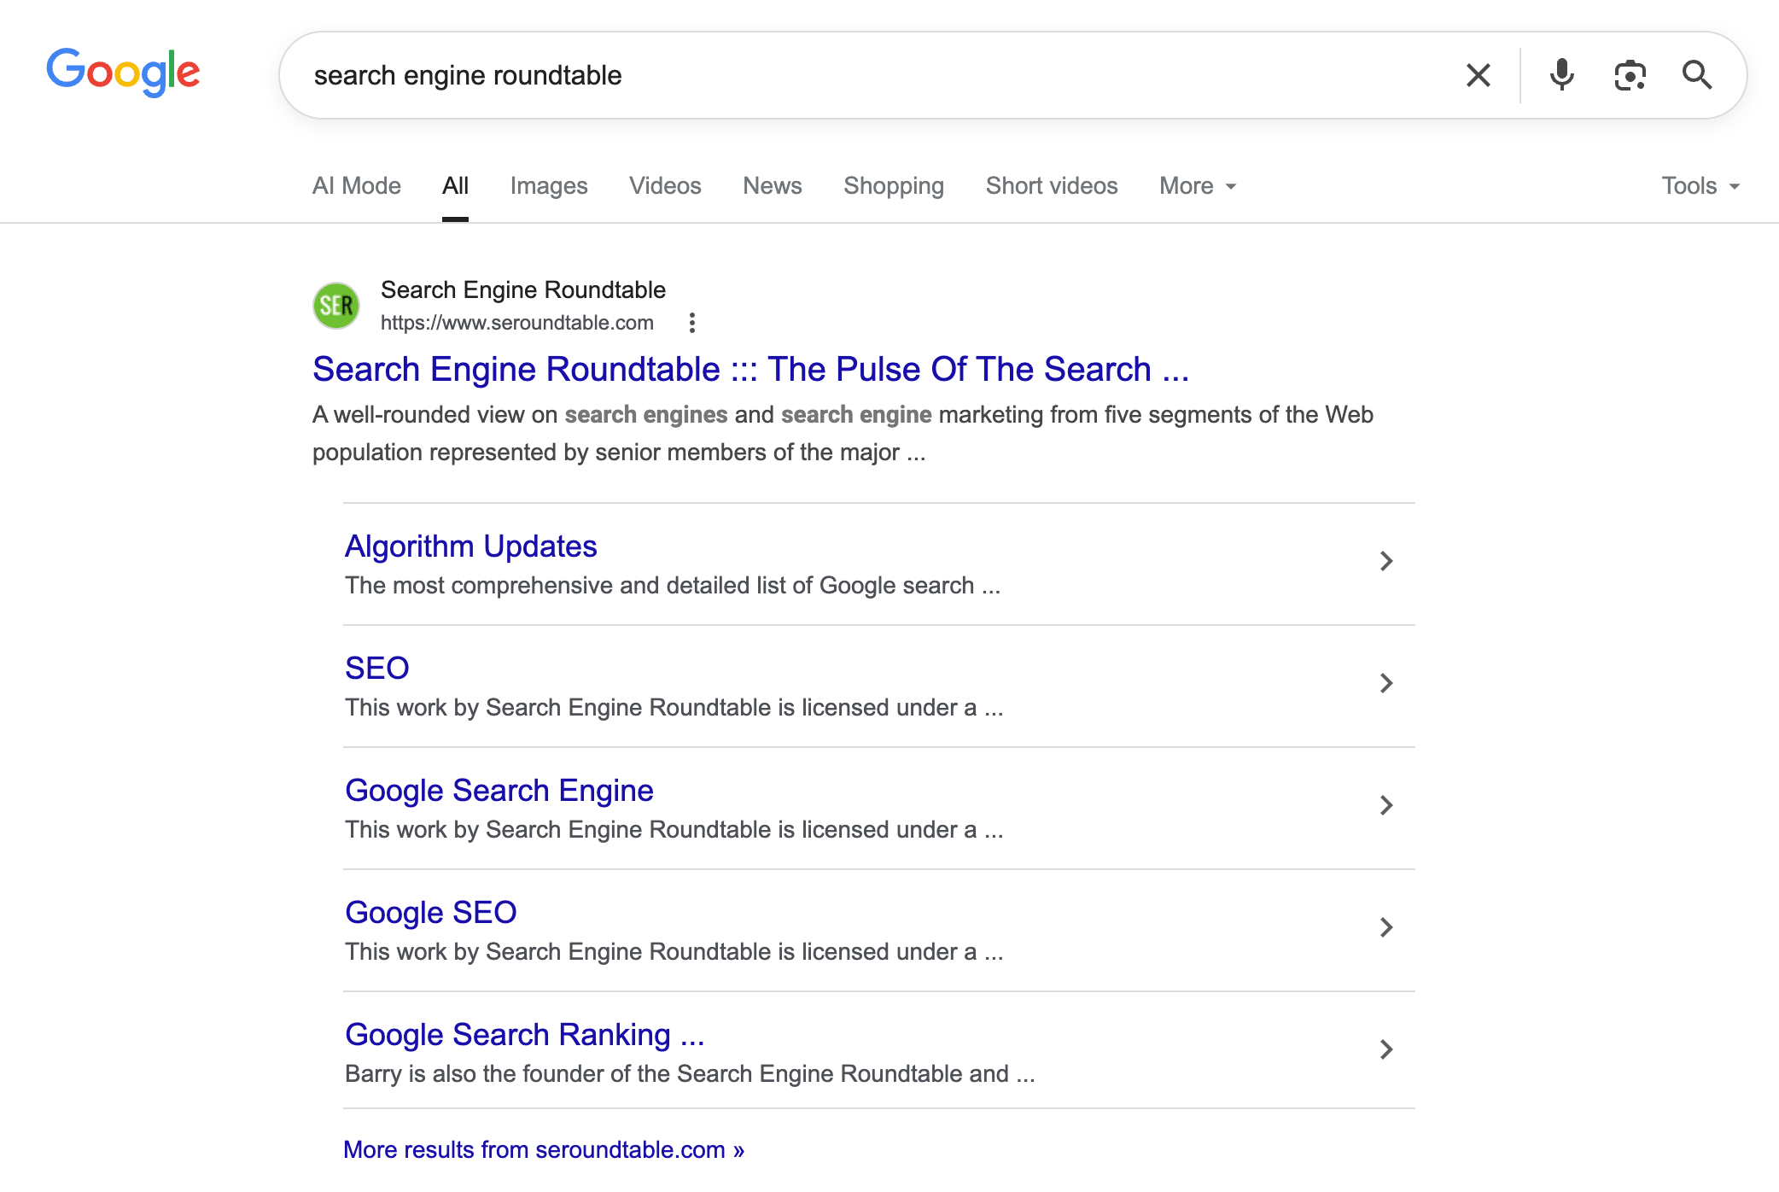
Task: Open the Algorithm Updates link
Action: tap(470, 546)
